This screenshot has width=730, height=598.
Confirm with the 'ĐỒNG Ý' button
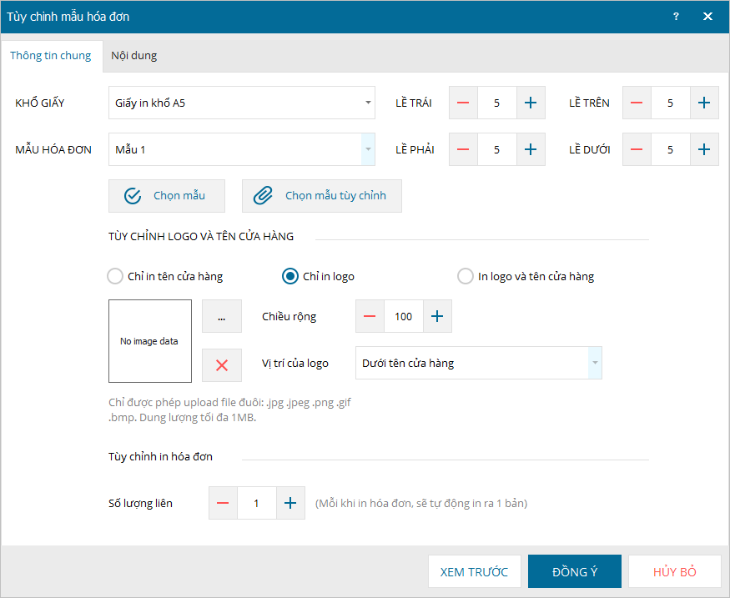click(575, 572)
